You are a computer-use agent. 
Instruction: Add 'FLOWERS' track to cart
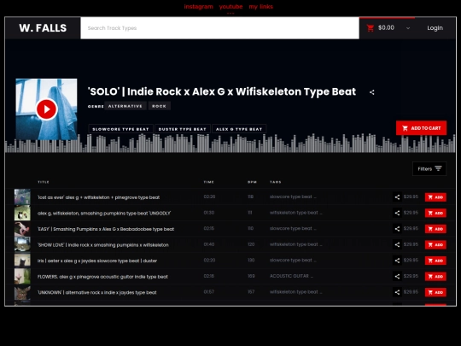[x=435, y=277]
